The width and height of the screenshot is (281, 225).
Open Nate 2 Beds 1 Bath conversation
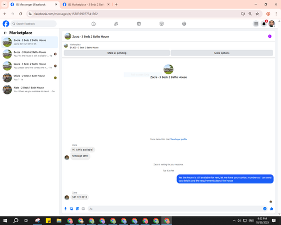(x=30, y=89)
